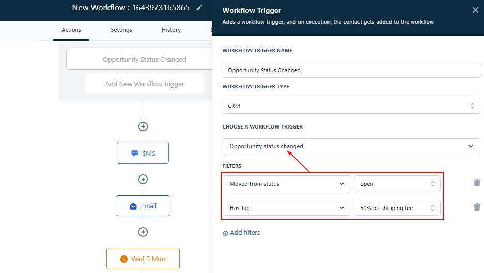
Task: Click Add New Workflow Trigger button
Action: pos(145,84)
